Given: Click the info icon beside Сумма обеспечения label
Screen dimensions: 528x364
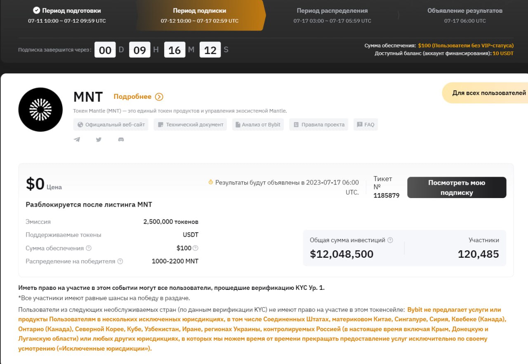Looking at the screenshot, I should coord(89,248).
